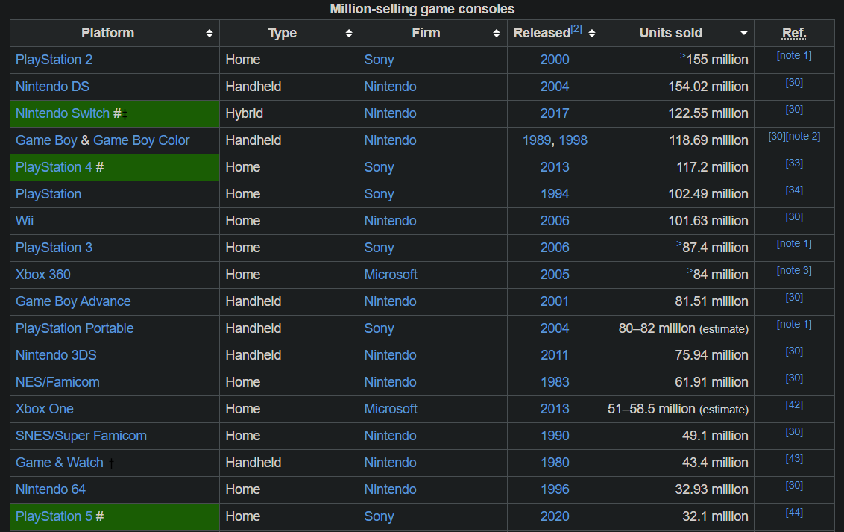
Task: Select the Hybrid type cell
Action: (289, 113)
